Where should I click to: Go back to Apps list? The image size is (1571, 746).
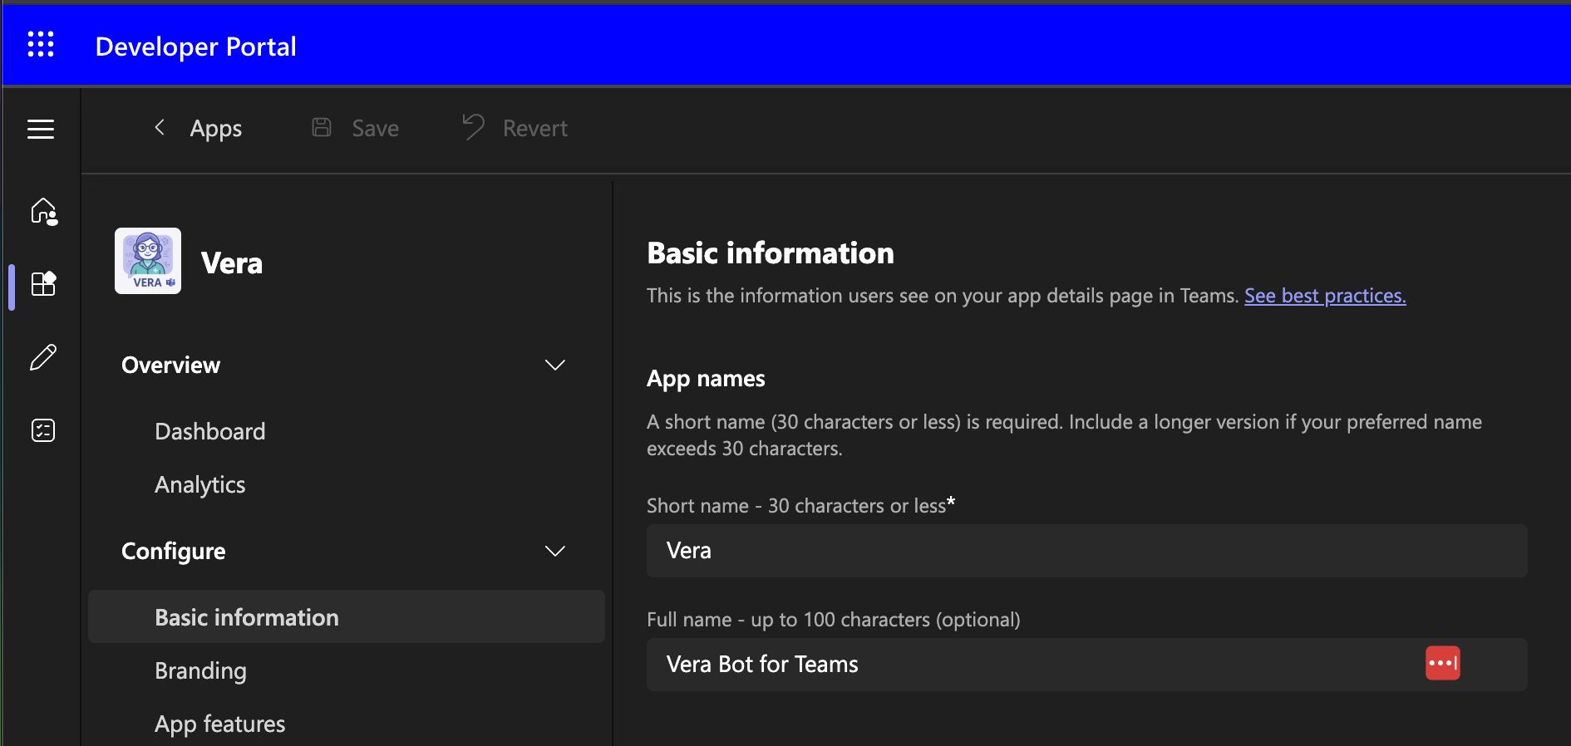pyautogui.click(x=216, y=129)
